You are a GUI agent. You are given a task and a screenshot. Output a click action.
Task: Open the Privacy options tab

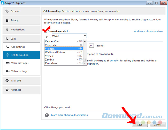point(21,20)
